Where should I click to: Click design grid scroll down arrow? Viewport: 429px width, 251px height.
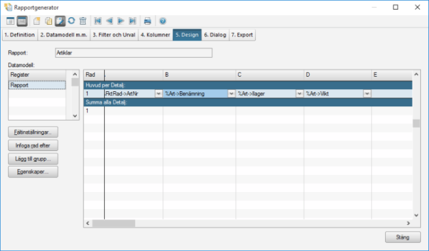pos(416,215)
